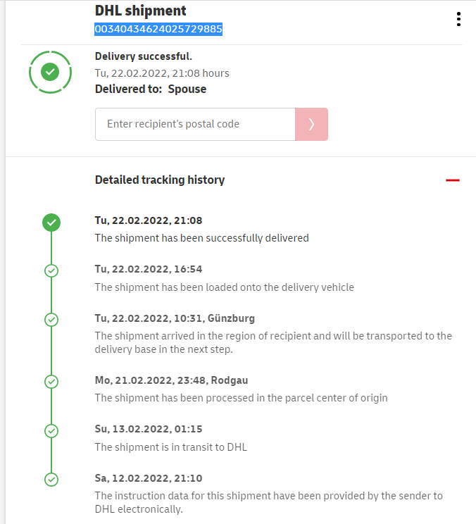Click the checkmark beside 16:54 delivery vehicle step
This screenshot has width=476, height=524.
tap(51, 270)
